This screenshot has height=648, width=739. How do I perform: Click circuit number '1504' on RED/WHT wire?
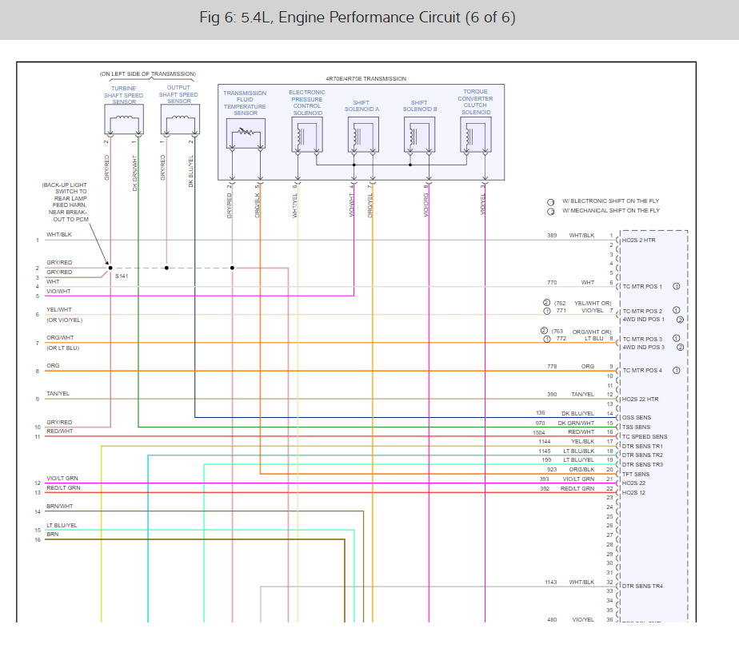click(x=539, y=433)
